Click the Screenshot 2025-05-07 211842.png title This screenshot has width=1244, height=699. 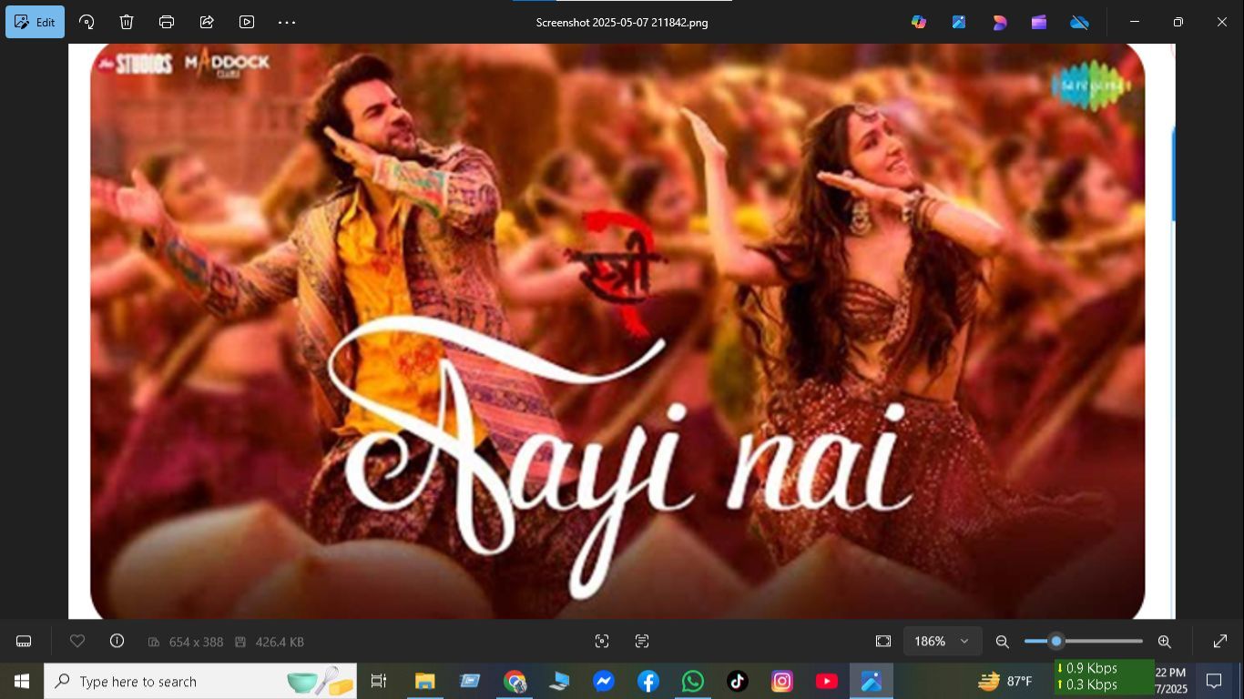tap(622, 22)
